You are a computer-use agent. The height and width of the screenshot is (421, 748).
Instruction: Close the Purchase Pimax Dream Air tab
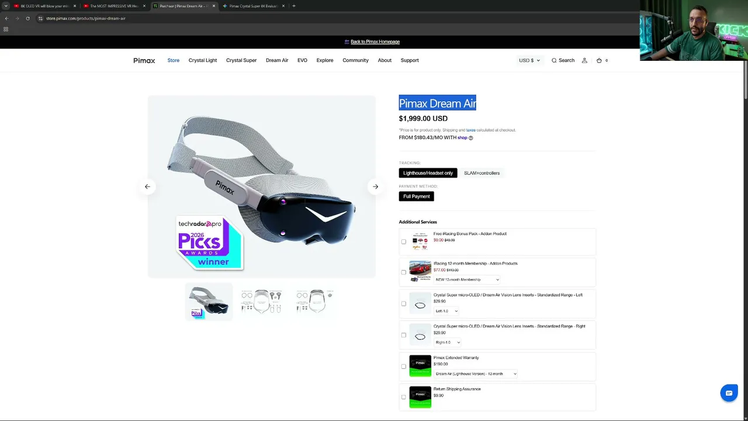pyautogui.click(x=214, y=6)
